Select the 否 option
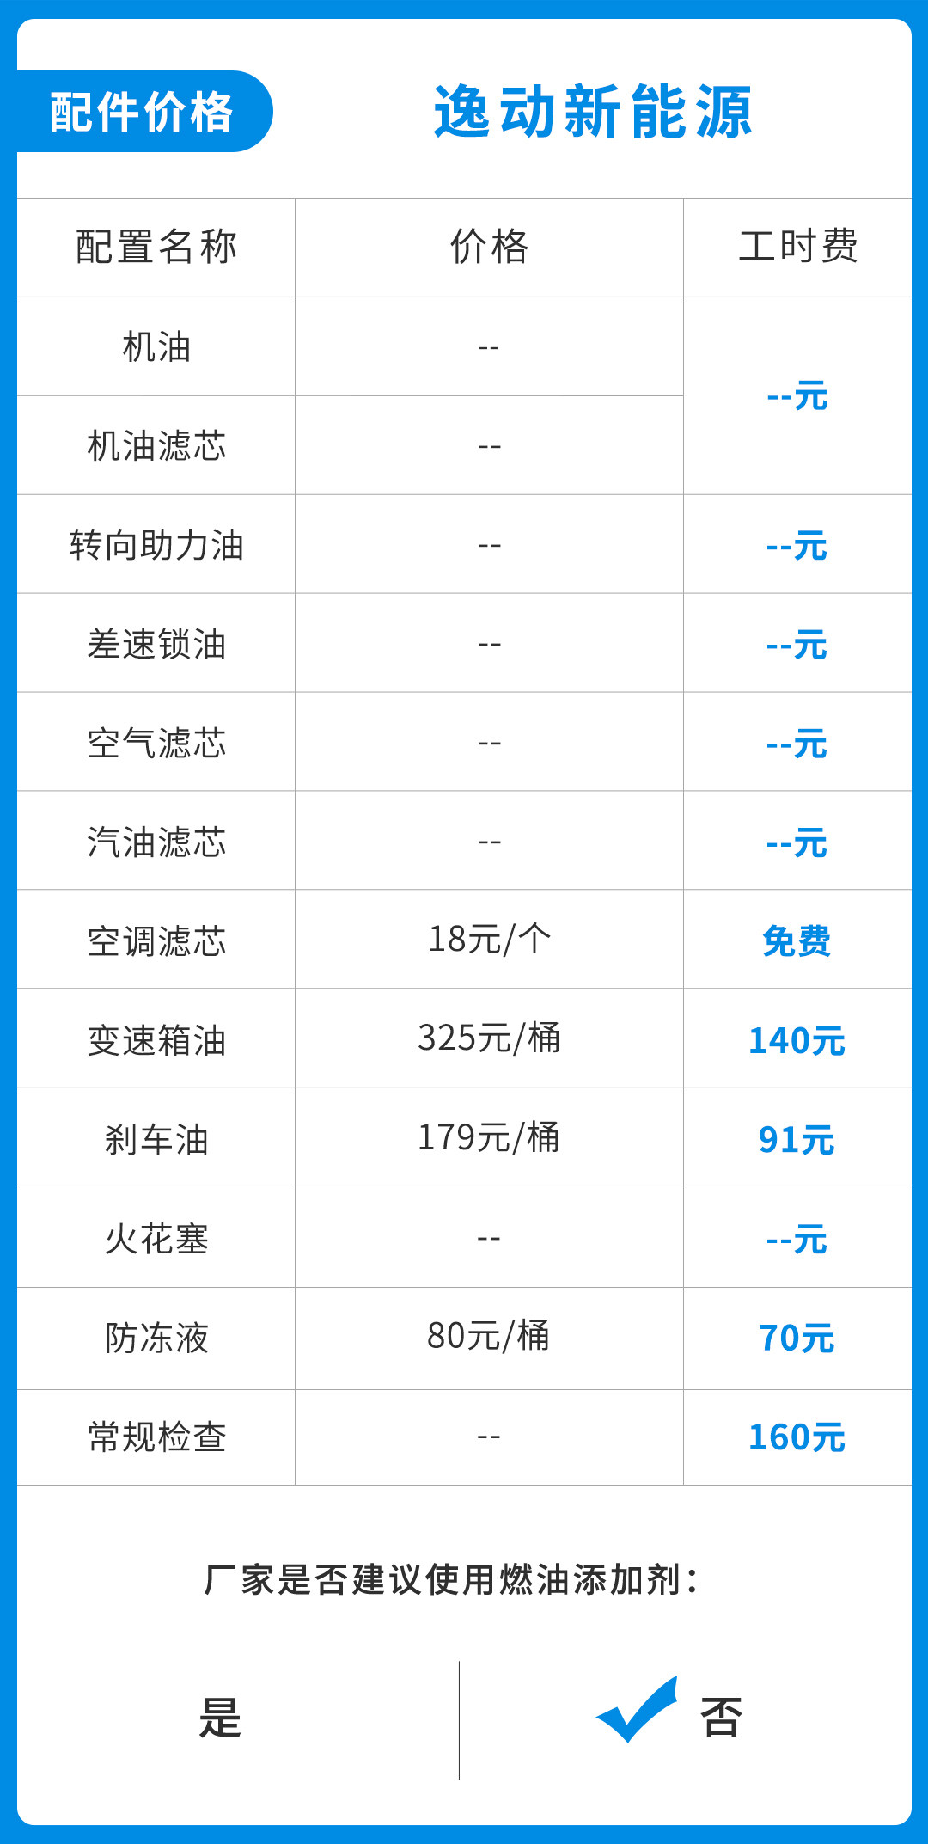 (721, 1718)
